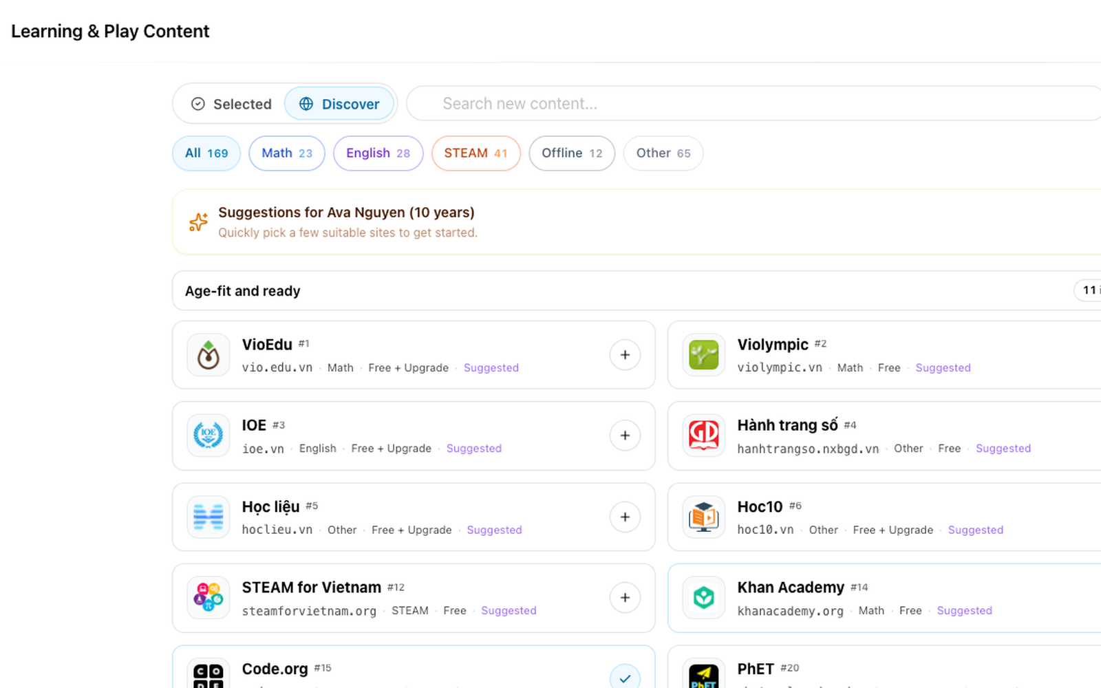This screenshot has width=1101, height=688.
Task: Click the khanacademy.org URL text
Action: coord(790,611)
